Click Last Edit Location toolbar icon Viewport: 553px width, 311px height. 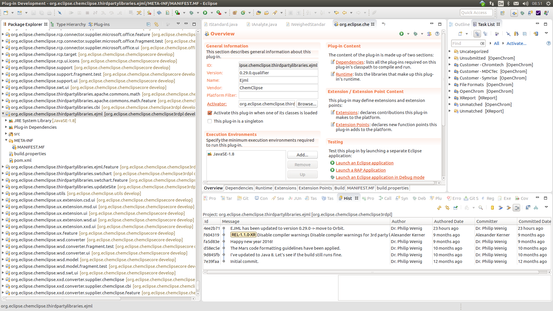click(x=336, y=13)
